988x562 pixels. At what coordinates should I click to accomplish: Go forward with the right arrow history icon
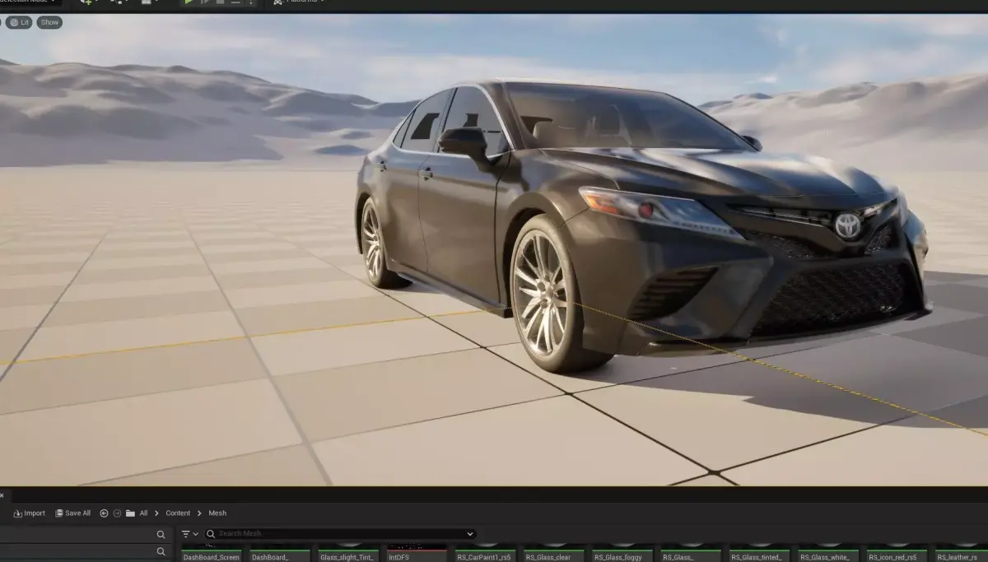(x=117, y=513)
